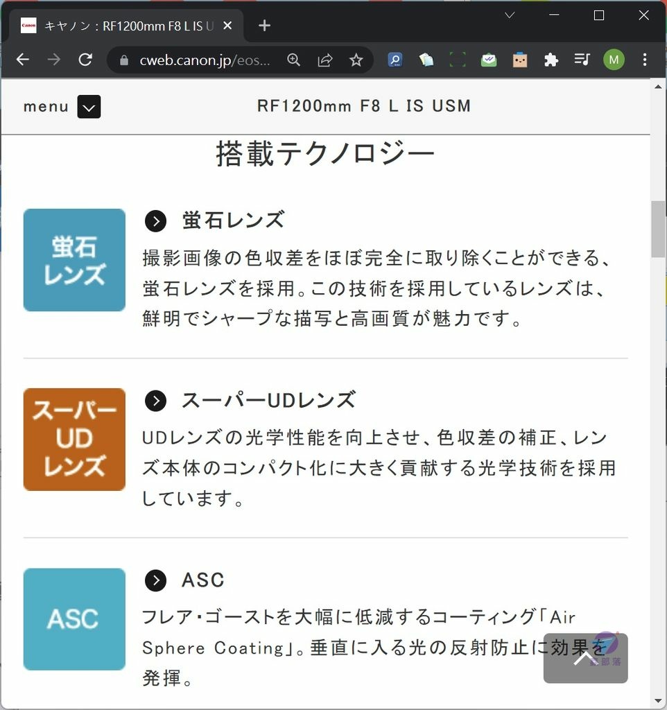Viewport: 667px width, 710px height.
Task: Open the 蛍石レンズ heading link
Action: [x=233, y=220]
